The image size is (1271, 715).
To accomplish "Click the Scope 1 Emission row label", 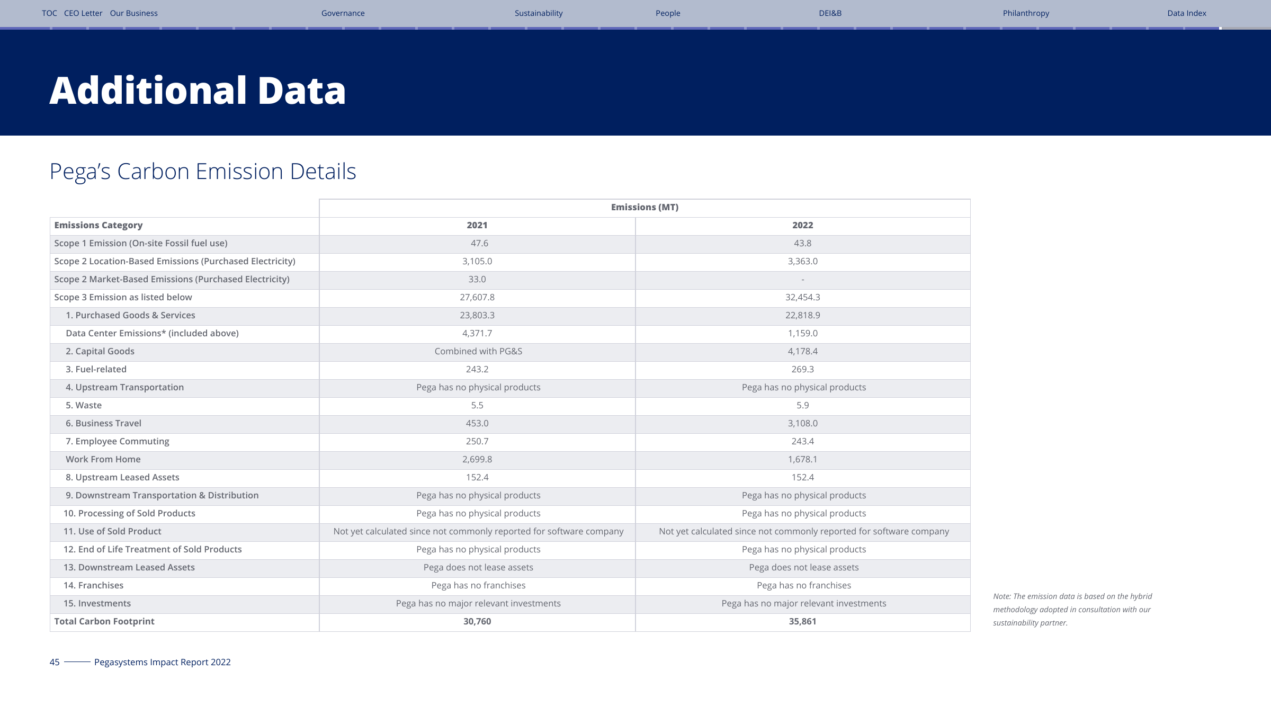I will (141, 243).
